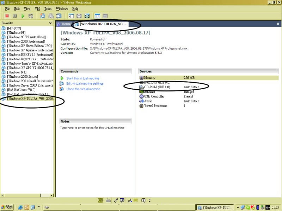Image resolution: width=282 pixels, height=211 pixels.
Task: Click the Reset virtual machine toolbar icon
Action: 31,16
